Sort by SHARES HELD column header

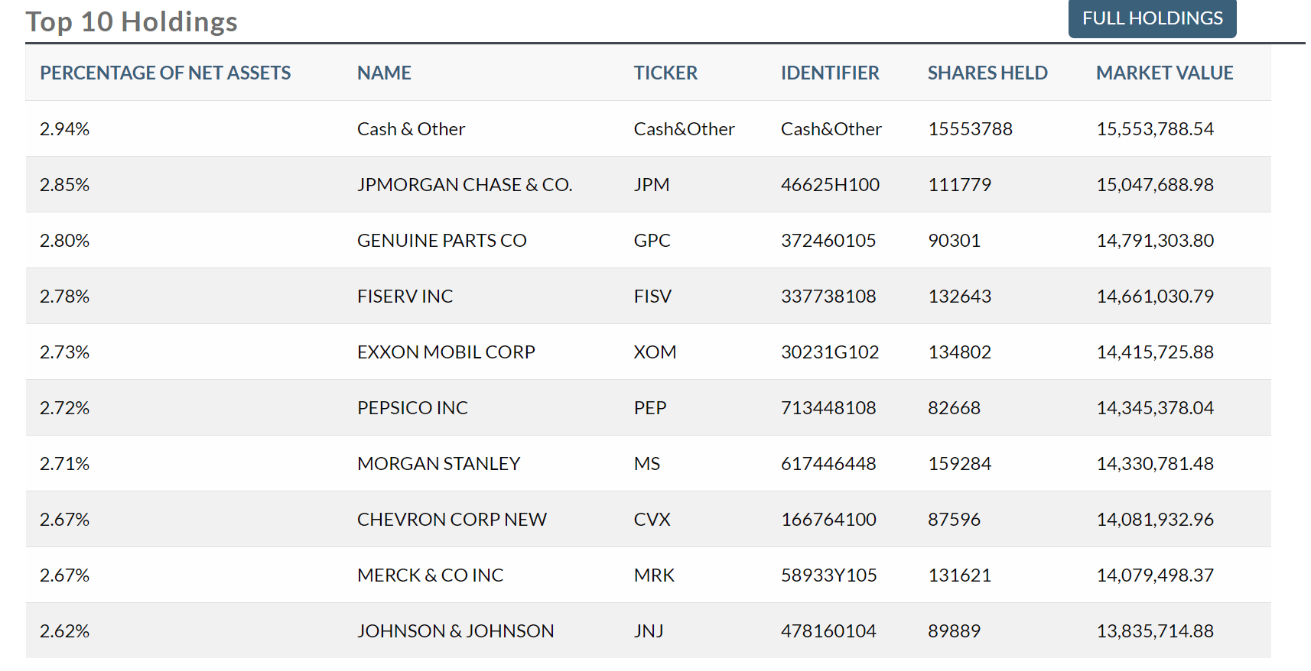pos(987,73)
